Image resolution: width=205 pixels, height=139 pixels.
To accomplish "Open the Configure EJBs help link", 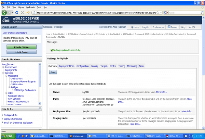I will (11, 115).
